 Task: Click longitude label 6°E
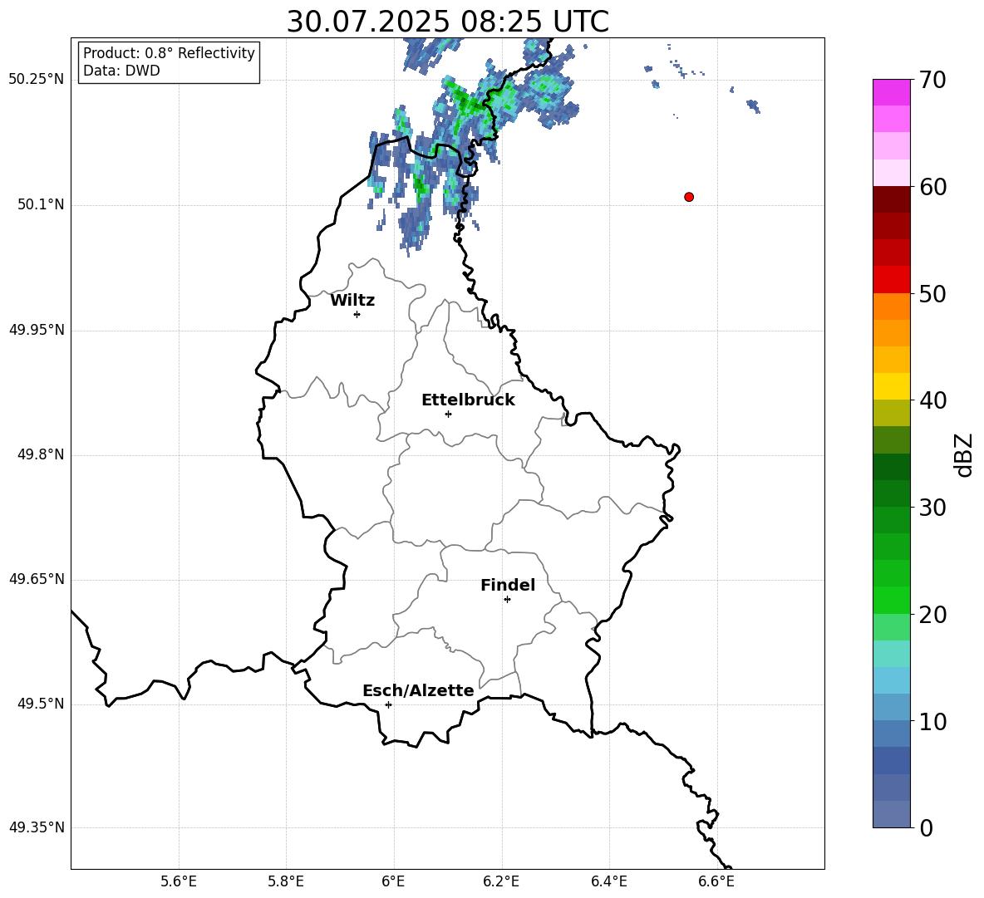[393, 881]
